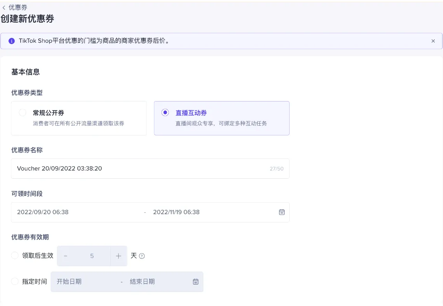Viewport: 443px width, 306px height.
Task: Click the days value field showing 5
Action: [92, 256]
